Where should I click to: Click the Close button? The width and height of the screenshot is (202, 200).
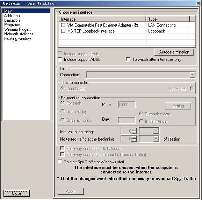click(x=16, y=193)
